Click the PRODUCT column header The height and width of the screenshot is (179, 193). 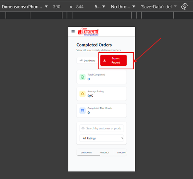coord(105,153)
